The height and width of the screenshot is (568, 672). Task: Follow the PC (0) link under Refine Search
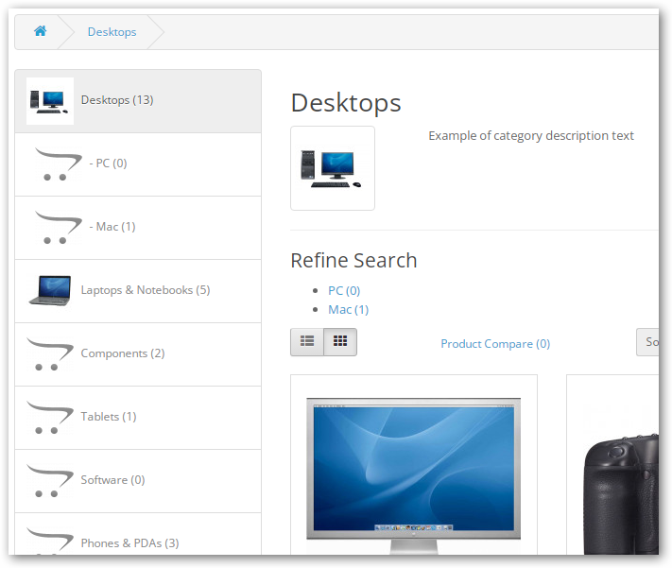click(344, 291)
